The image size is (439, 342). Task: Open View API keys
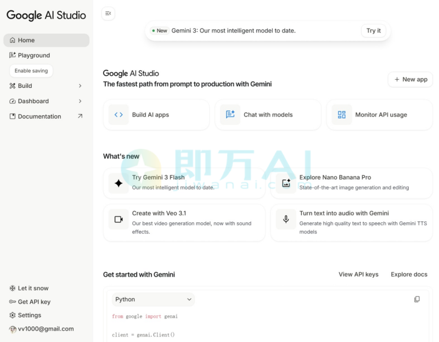[x=359, y=274]
